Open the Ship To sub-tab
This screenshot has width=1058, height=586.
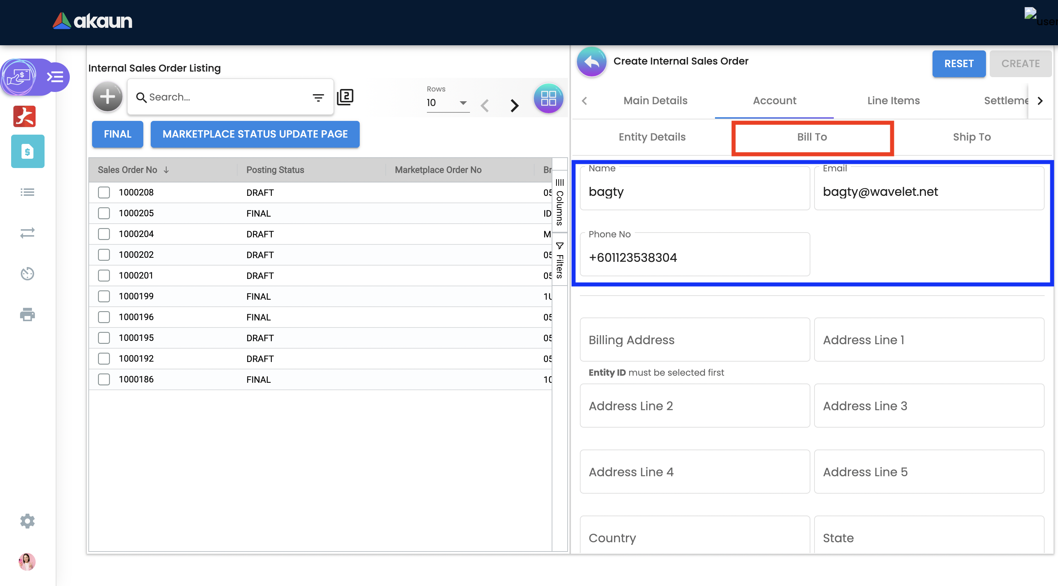[x=972, y=136]
